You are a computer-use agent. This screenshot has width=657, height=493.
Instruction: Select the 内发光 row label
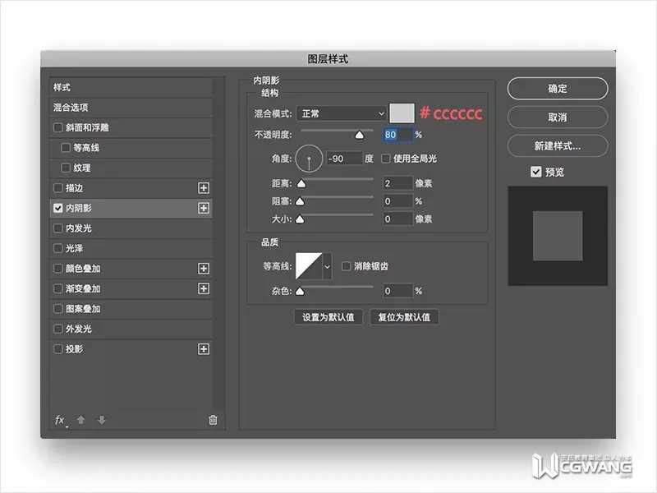tap(78, 228)
